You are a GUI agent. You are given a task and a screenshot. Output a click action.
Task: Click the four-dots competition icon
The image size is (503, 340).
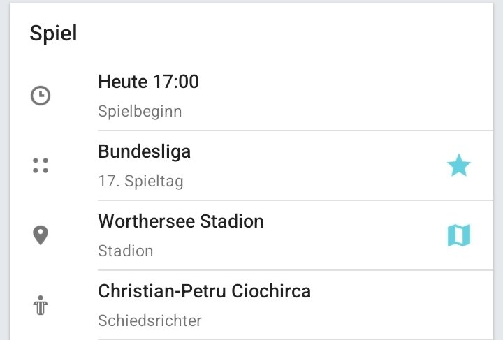coord(41,165)
